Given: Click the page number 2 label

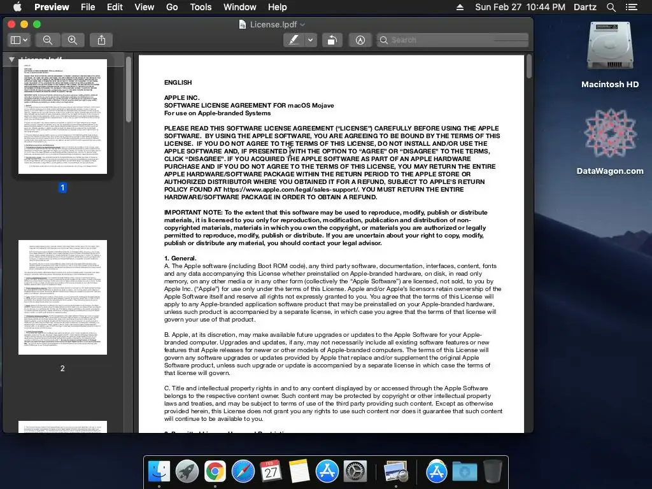Looking at the screenshot, I should pos(62,369).
